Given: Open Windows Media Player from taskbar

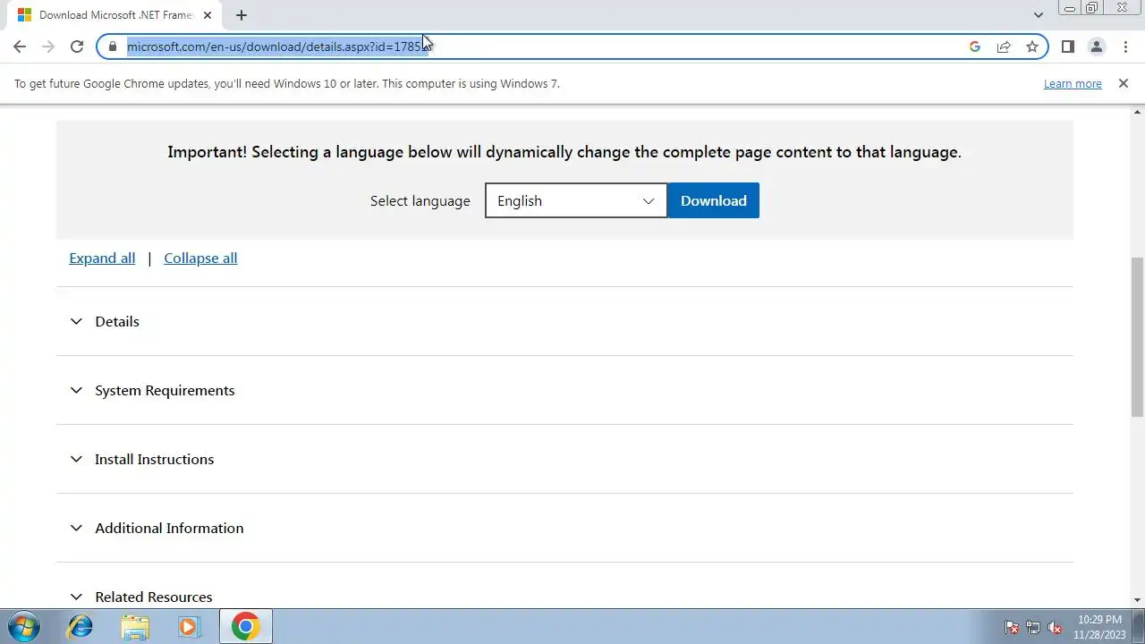Looking at the screenshot, I should [189, 626].
